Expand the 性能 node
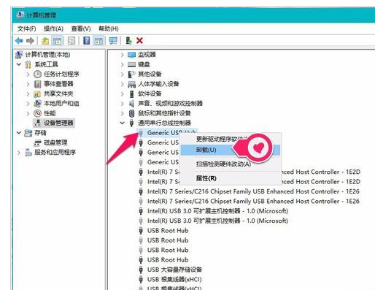 coord(28,113)
